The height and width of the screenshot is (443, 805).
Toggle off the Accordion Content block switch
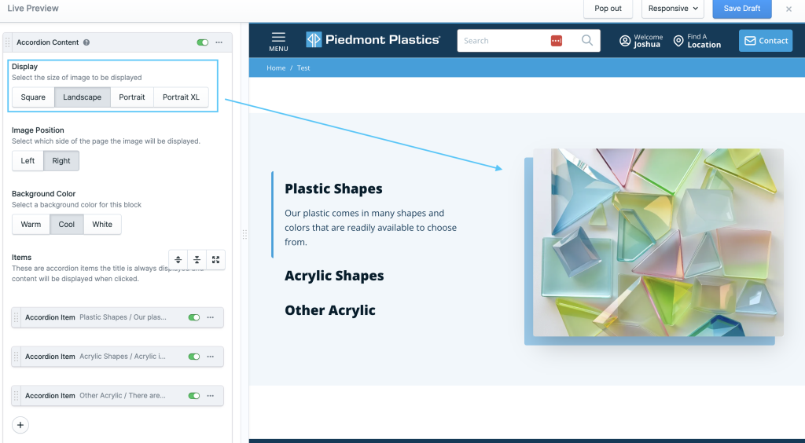203,42
